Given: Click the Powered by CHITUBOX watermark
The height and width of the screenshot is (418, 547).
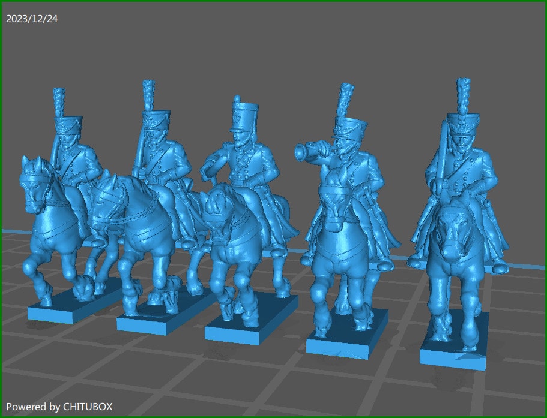Looking at the screenshot, I should click(59, 407).
